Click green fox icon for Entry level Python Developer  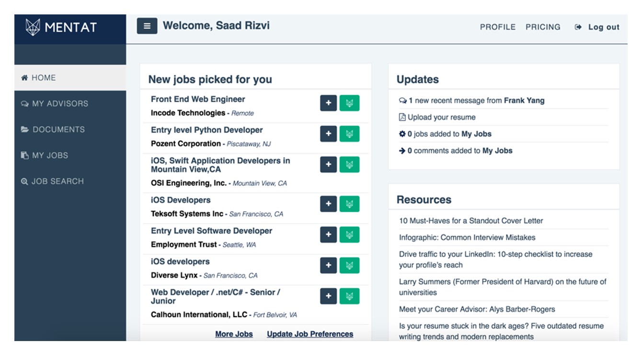coord(349,134)
